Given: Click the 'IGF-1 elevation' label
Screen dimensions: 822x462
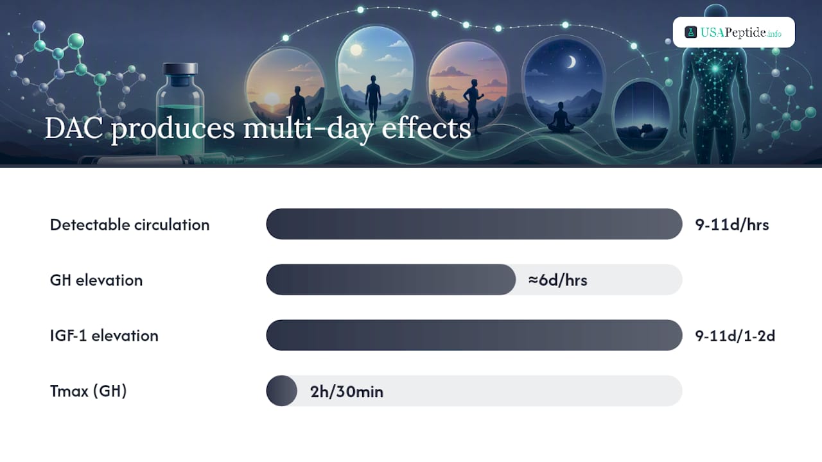Looking at the screenshot, I should (x=104, y=336).
